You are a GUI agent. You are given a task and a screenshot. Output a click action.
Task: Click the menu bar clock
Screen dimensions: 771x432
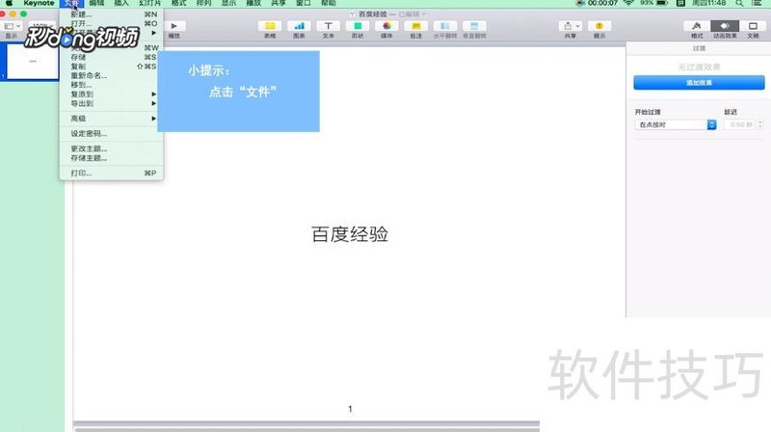[x=708, y=3]
